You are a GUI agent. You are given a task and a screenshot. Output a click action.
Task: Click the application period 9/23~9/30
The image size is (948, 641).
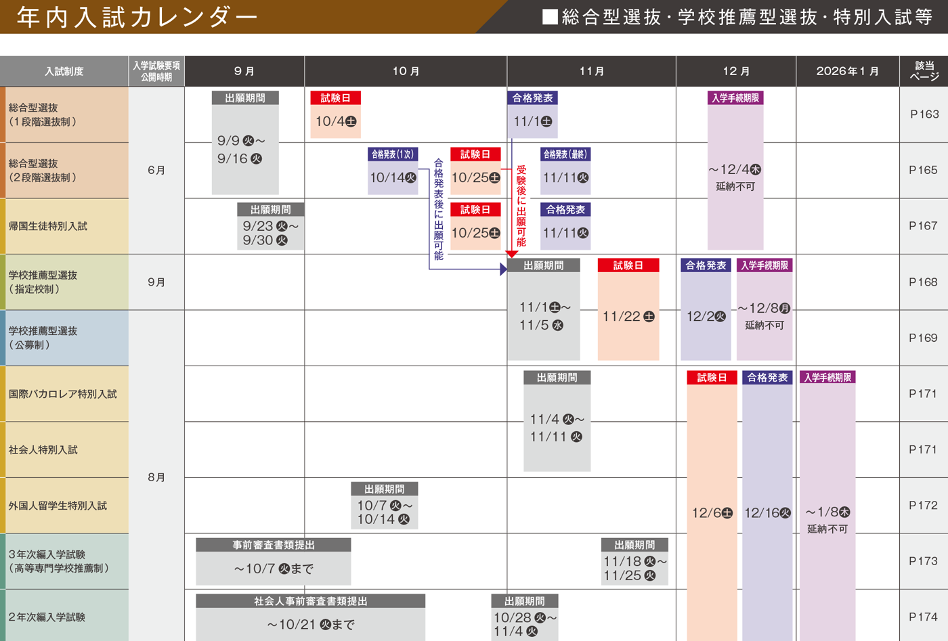click(270, 234)
